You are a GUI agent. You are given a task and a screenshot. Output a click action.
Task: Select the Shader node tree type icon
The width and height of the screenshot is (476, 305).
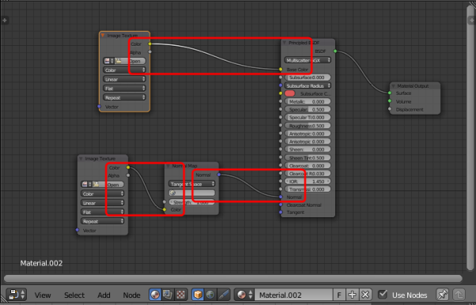click(x=155, y=295)
